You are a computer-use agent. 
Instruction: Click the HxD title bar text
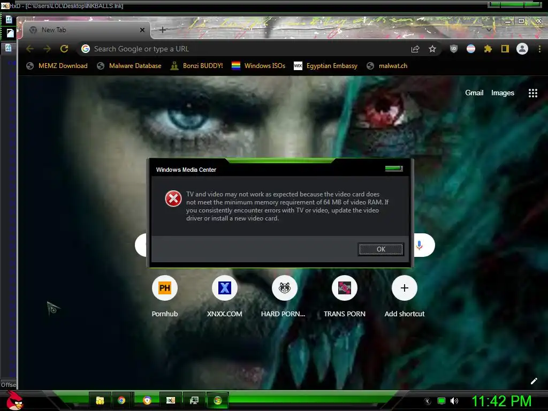coord(66,6)
